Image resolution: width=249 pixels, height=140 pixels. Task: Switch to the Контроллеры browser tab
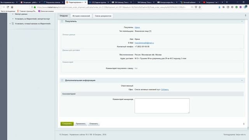(167, 2)
